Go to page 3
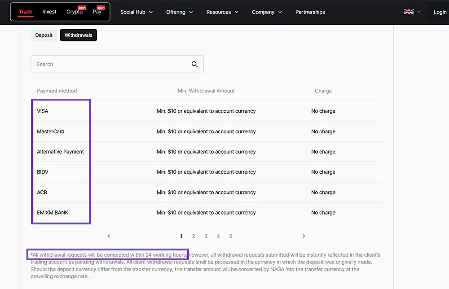The width and height of the screenshot is (449, 289). [206, 236]
